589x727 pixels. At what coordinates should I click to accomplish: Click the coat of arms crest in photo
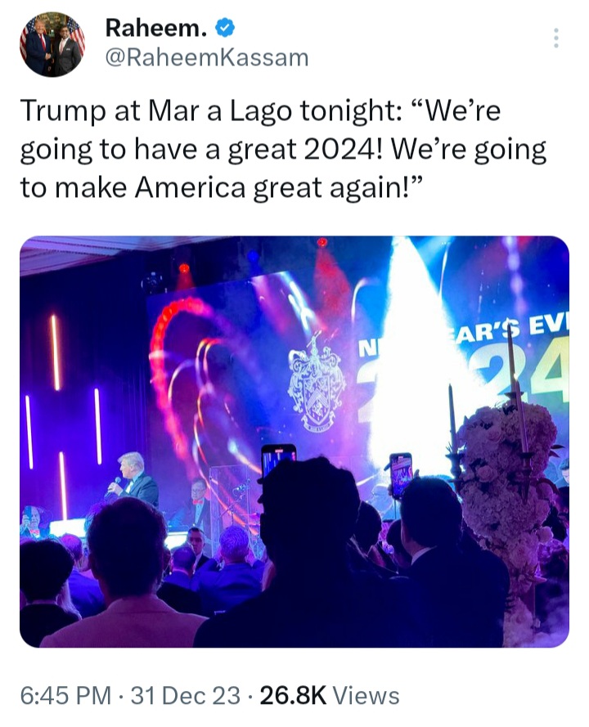[317, 383]
